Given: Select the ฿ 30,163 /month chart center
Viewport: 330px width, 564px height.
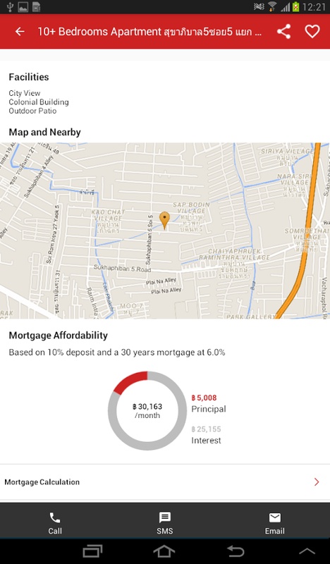Looking at the screenshot, I should (x=147, y=411).
